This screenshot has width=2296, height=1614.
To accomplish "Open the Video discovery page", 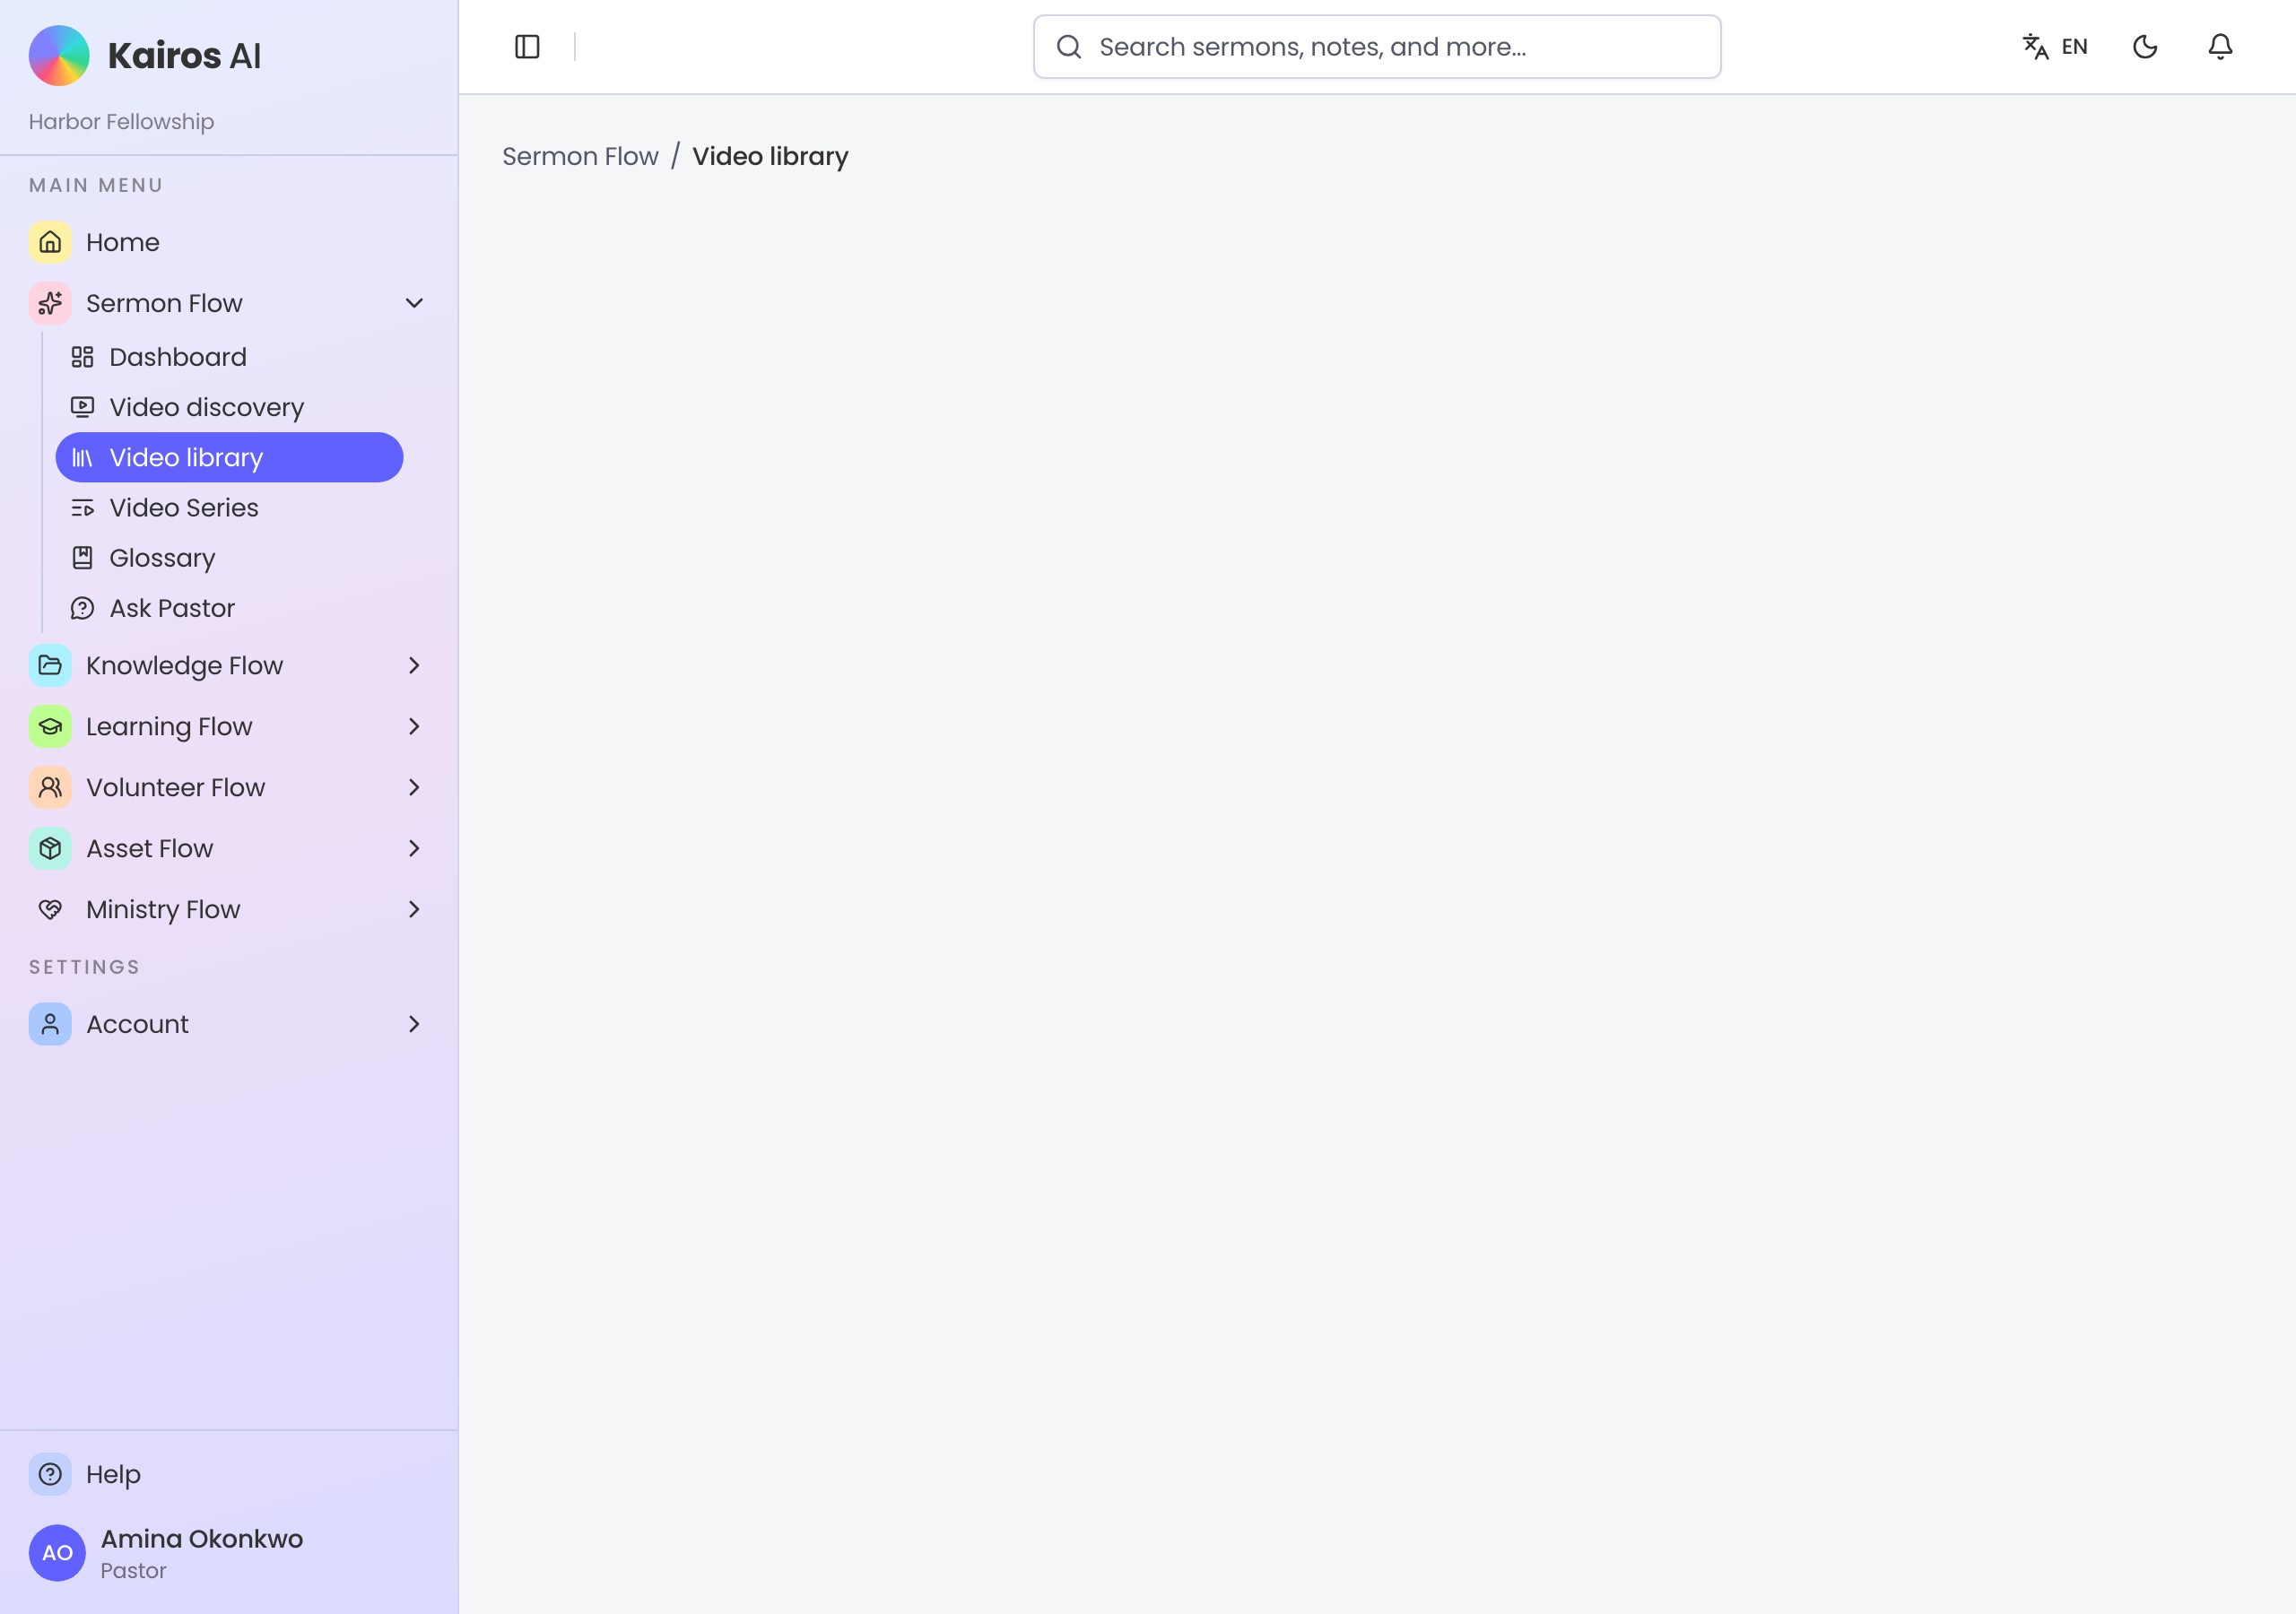I will (229, 408).
